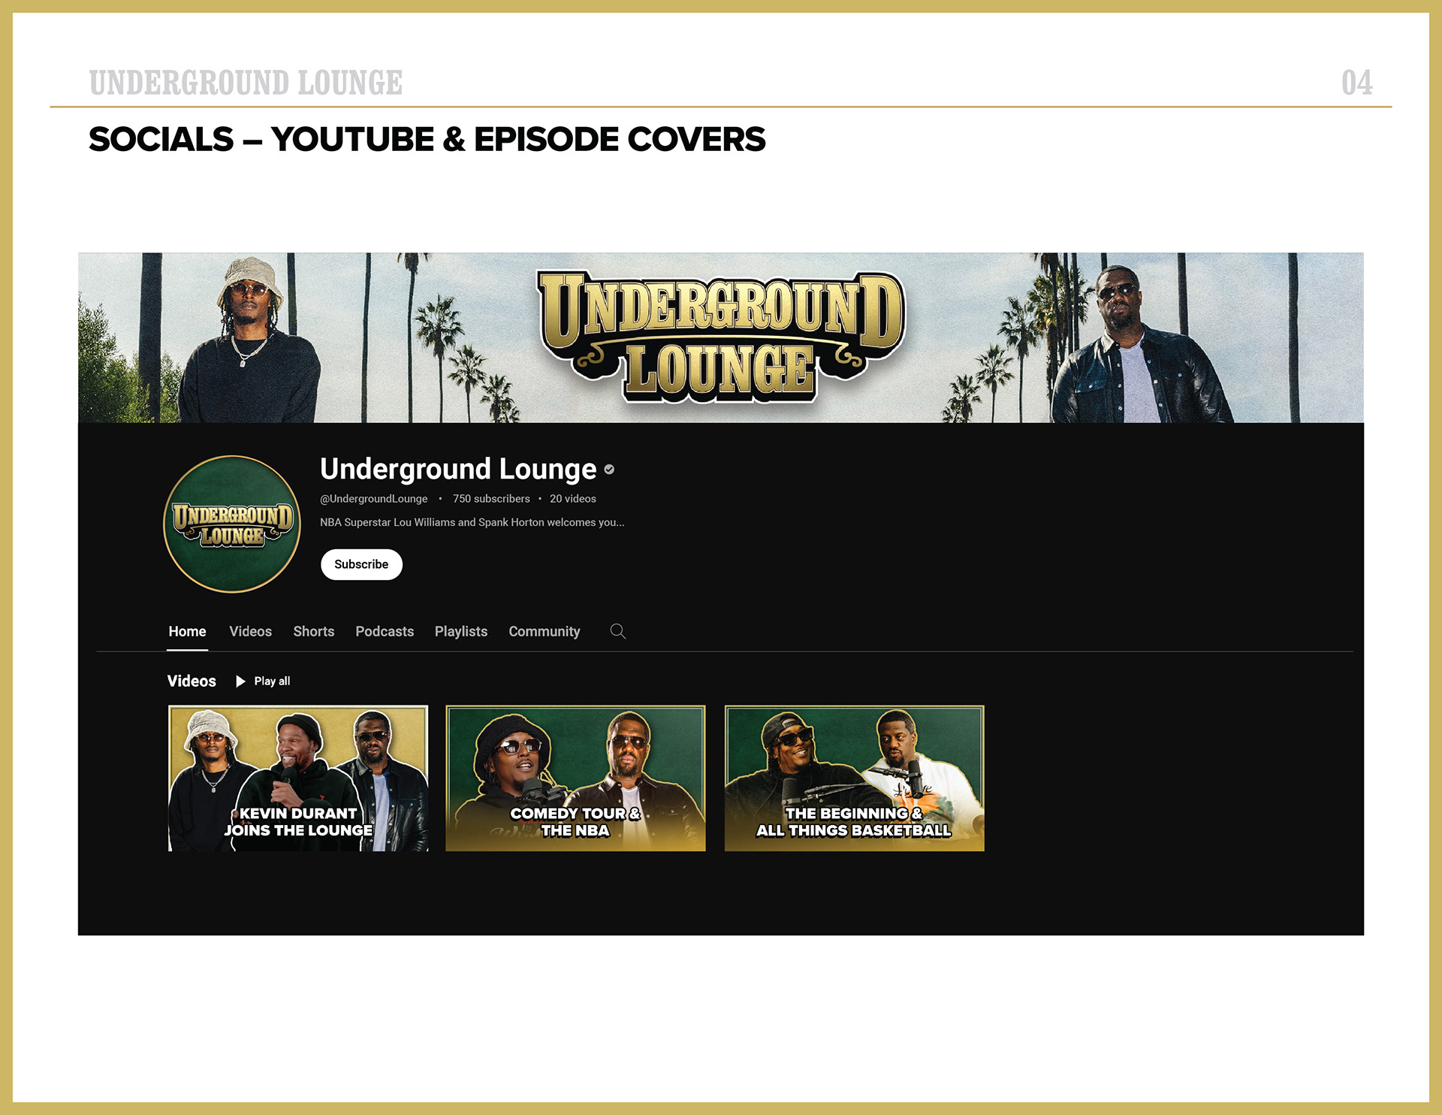Click the Play all triangle icon
1442x1115 pixels.
click(240, 681)
